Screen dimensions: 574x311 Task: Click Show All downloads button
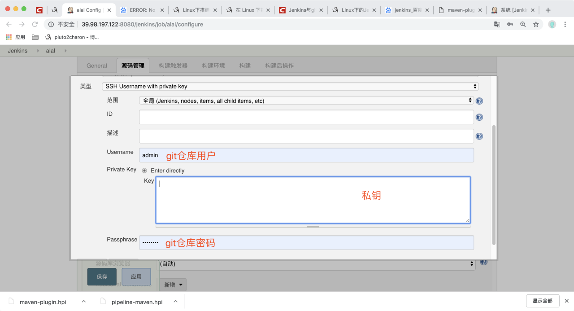click(542, 301)
